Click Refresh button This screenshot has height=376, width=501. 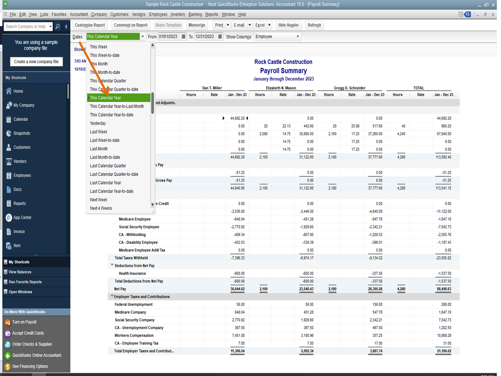[x=314, y=25]
